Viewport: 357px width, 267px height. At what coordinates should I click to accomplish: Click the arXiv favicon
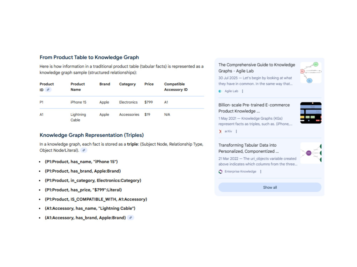click(x=220, y=131)
